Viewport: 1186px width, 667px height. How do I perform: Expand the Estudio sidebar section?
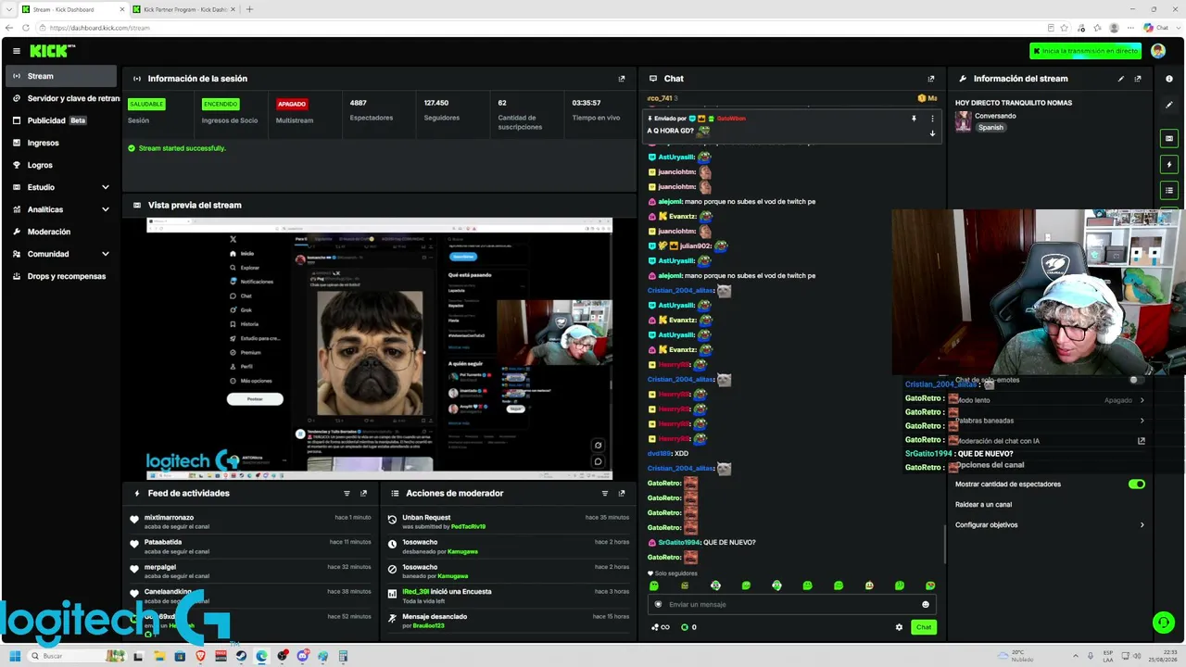[x=59, y=187]
